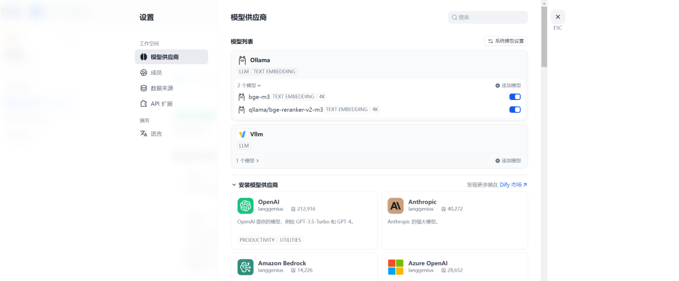The height and width of the screenshot is (281, 679).
Task: Collapse the 安装模型供应商 section
Action: pos(234,185)
